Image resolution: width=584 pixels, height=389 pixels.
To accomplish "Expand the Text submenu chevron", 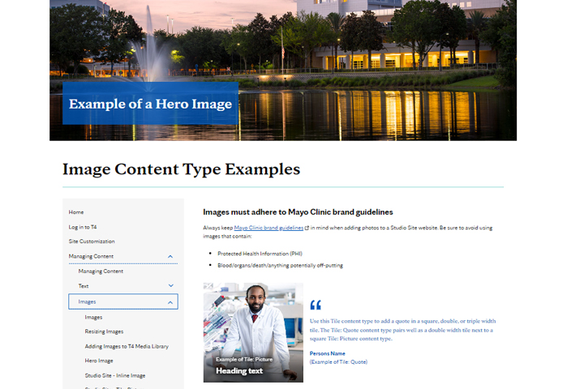I will pyautogui.click(x=171, y=285).
